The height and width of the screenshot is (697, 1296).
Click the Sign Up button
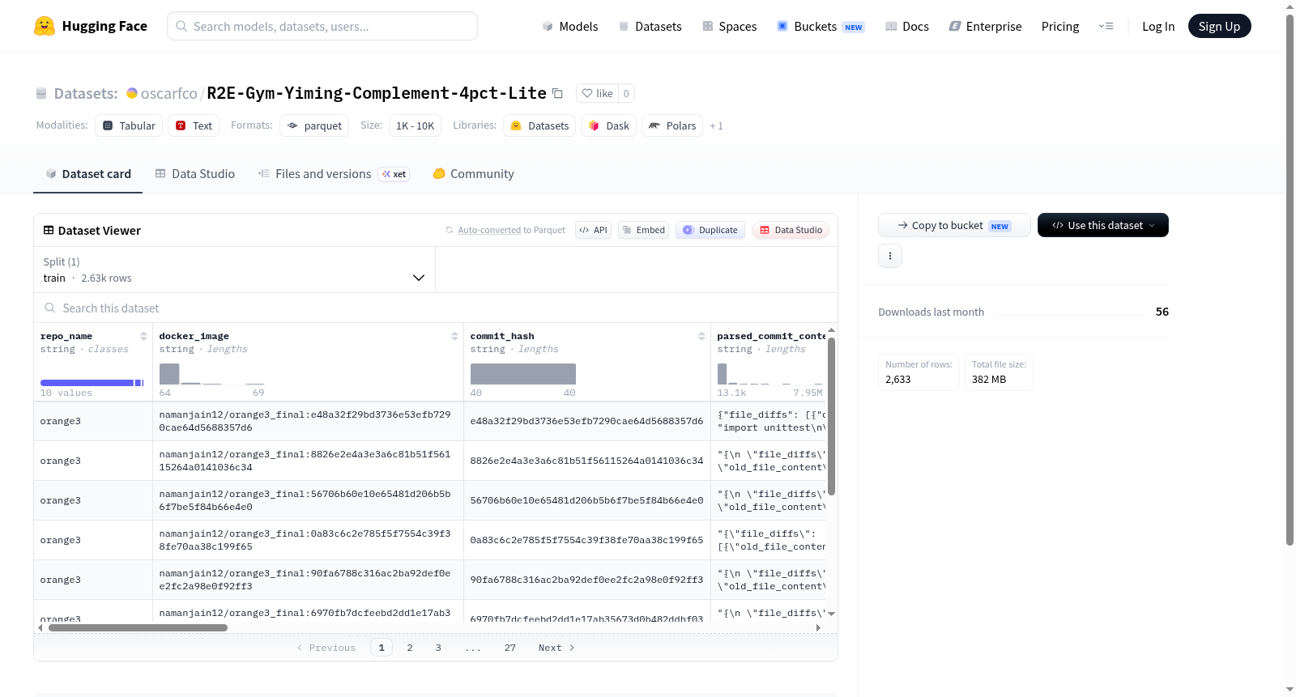1219,26
